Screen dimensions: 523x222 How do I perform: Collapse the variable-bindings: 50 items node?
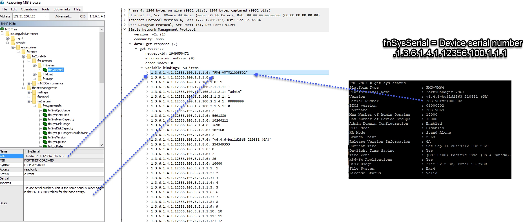click(142, 68)
